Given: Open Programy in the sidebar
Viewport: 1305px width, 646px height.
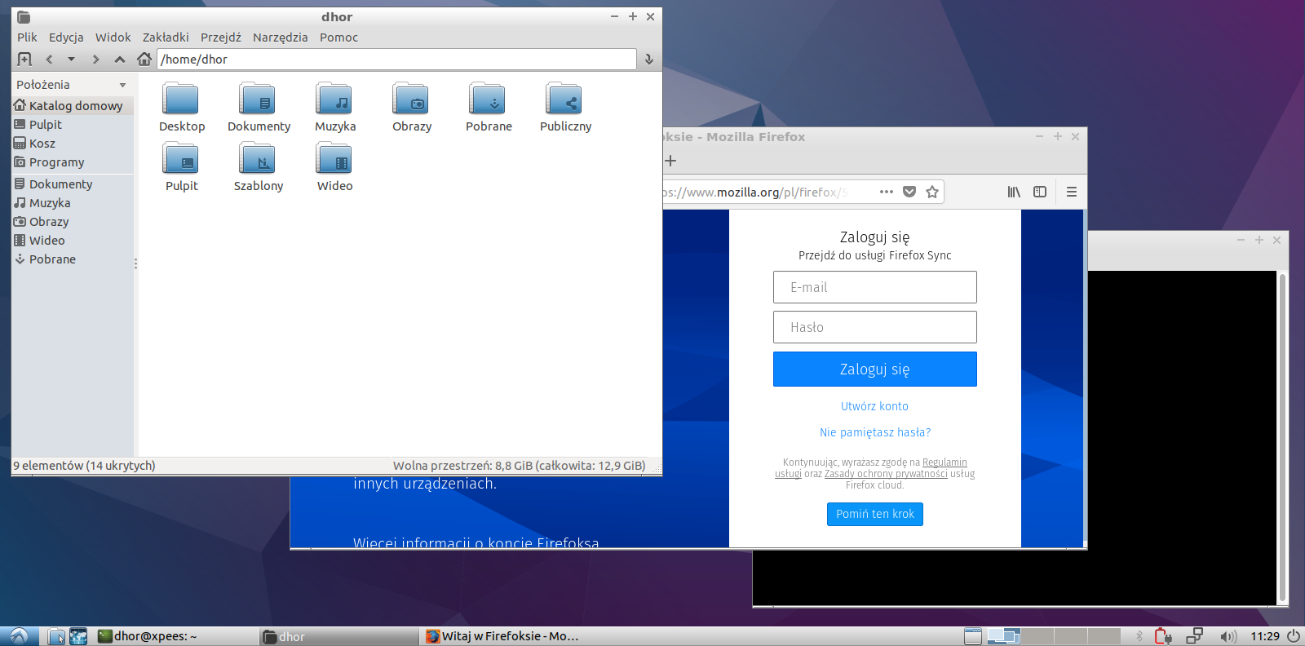Looking at the screenshot, I should (73, 162).
